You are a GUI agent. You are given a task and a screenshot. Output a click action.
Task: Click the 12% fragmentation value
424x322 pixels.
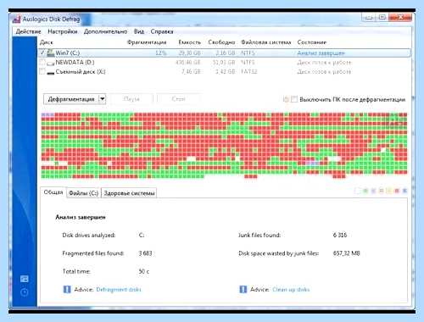pos(161,53)
